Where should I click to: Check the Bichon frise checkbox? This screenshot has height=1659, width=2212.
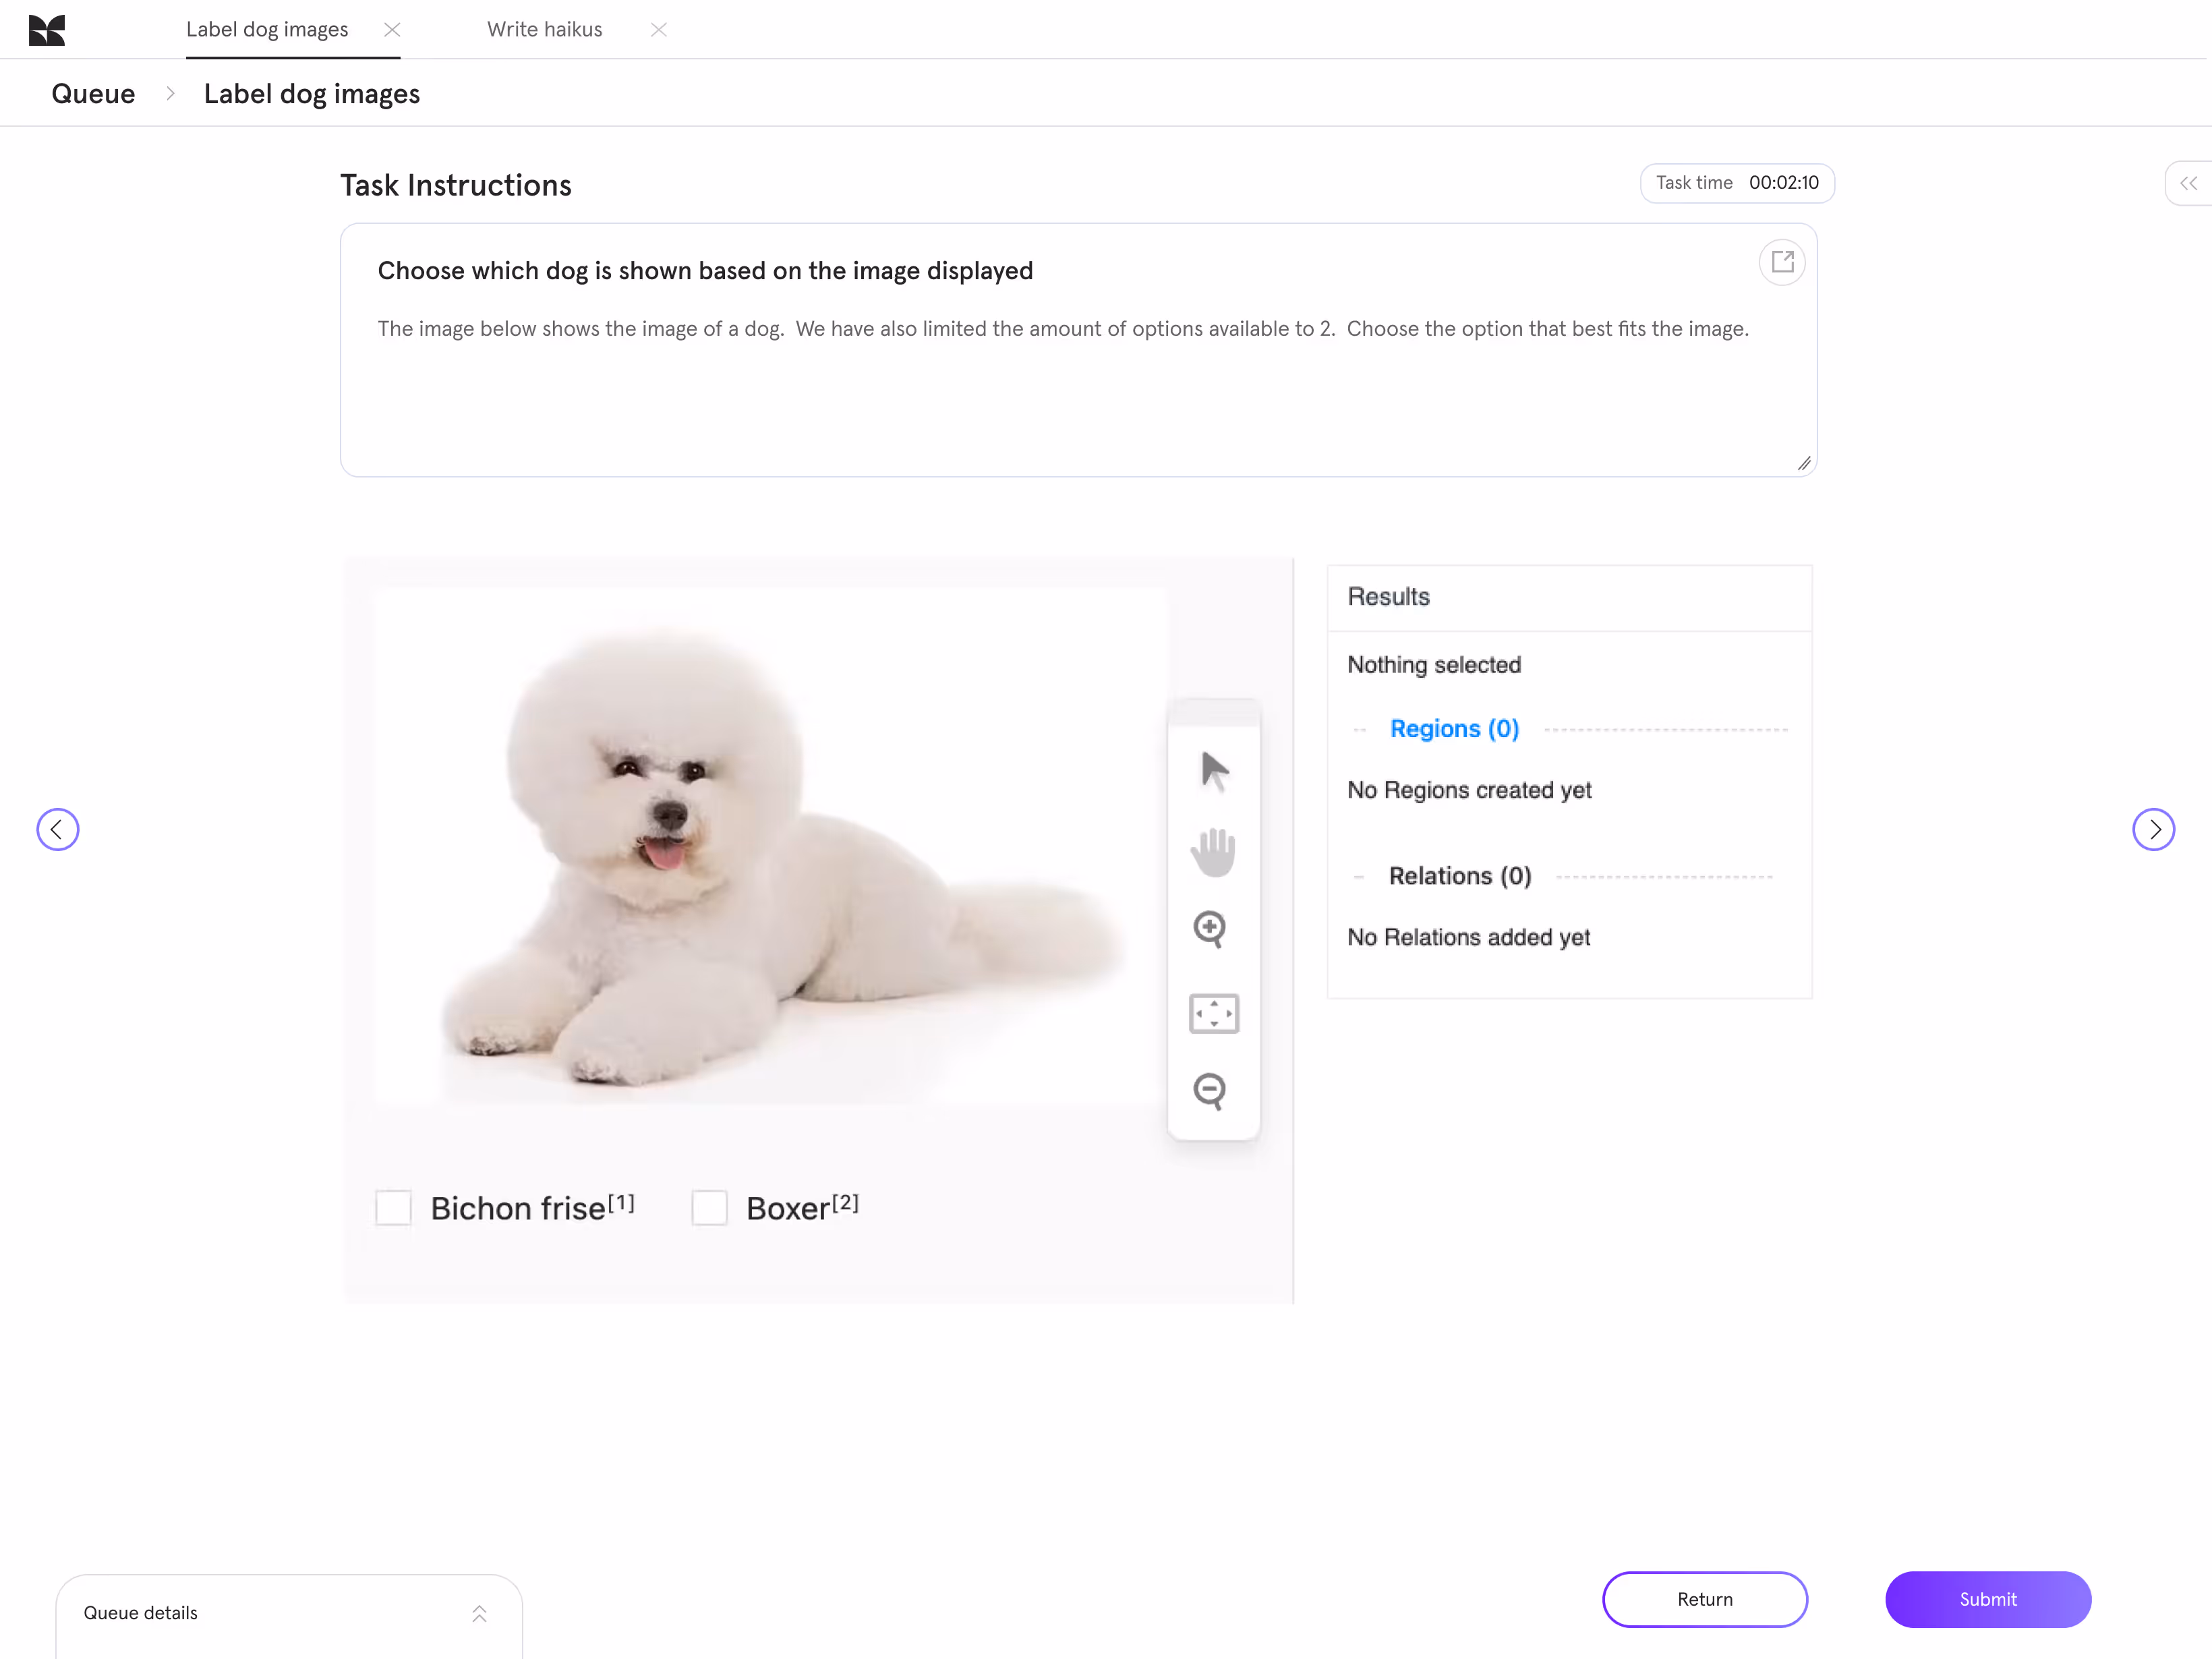(x=393, y=1208)
